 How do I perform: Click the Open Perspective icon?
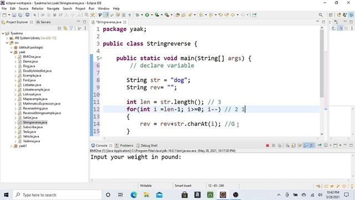point(331,15)
